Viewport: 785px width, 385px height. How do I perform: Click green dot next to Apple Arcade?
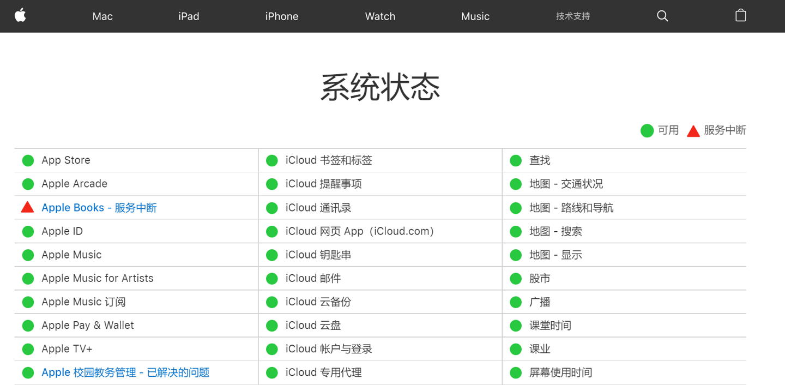coord(28,184)
